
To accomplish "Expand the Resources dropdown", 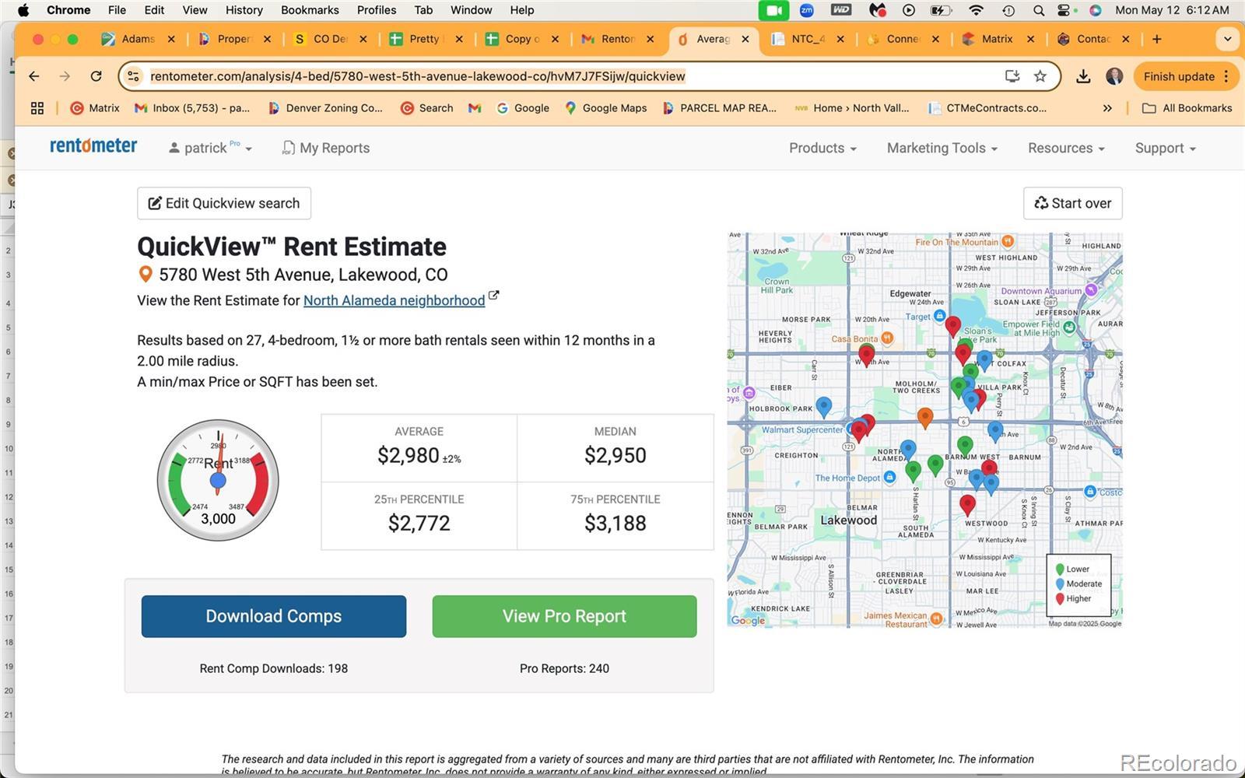I will (1066, 148).
